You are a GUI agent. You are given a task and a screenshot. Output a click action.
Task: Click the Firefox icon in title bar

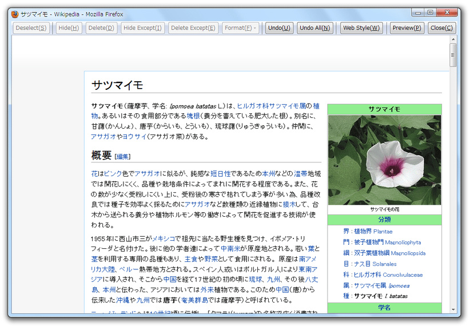pyautogui.click(x=15, y=14)
